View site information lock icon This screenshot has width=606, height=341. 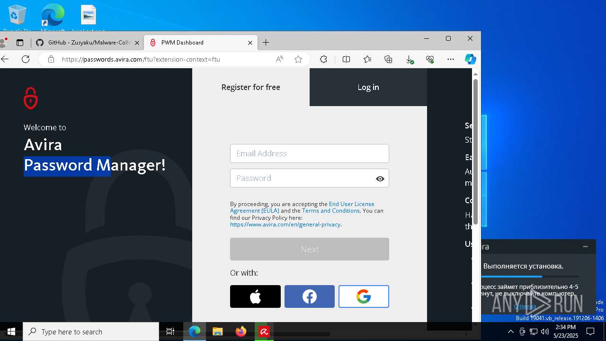click(x=51, y=59)
